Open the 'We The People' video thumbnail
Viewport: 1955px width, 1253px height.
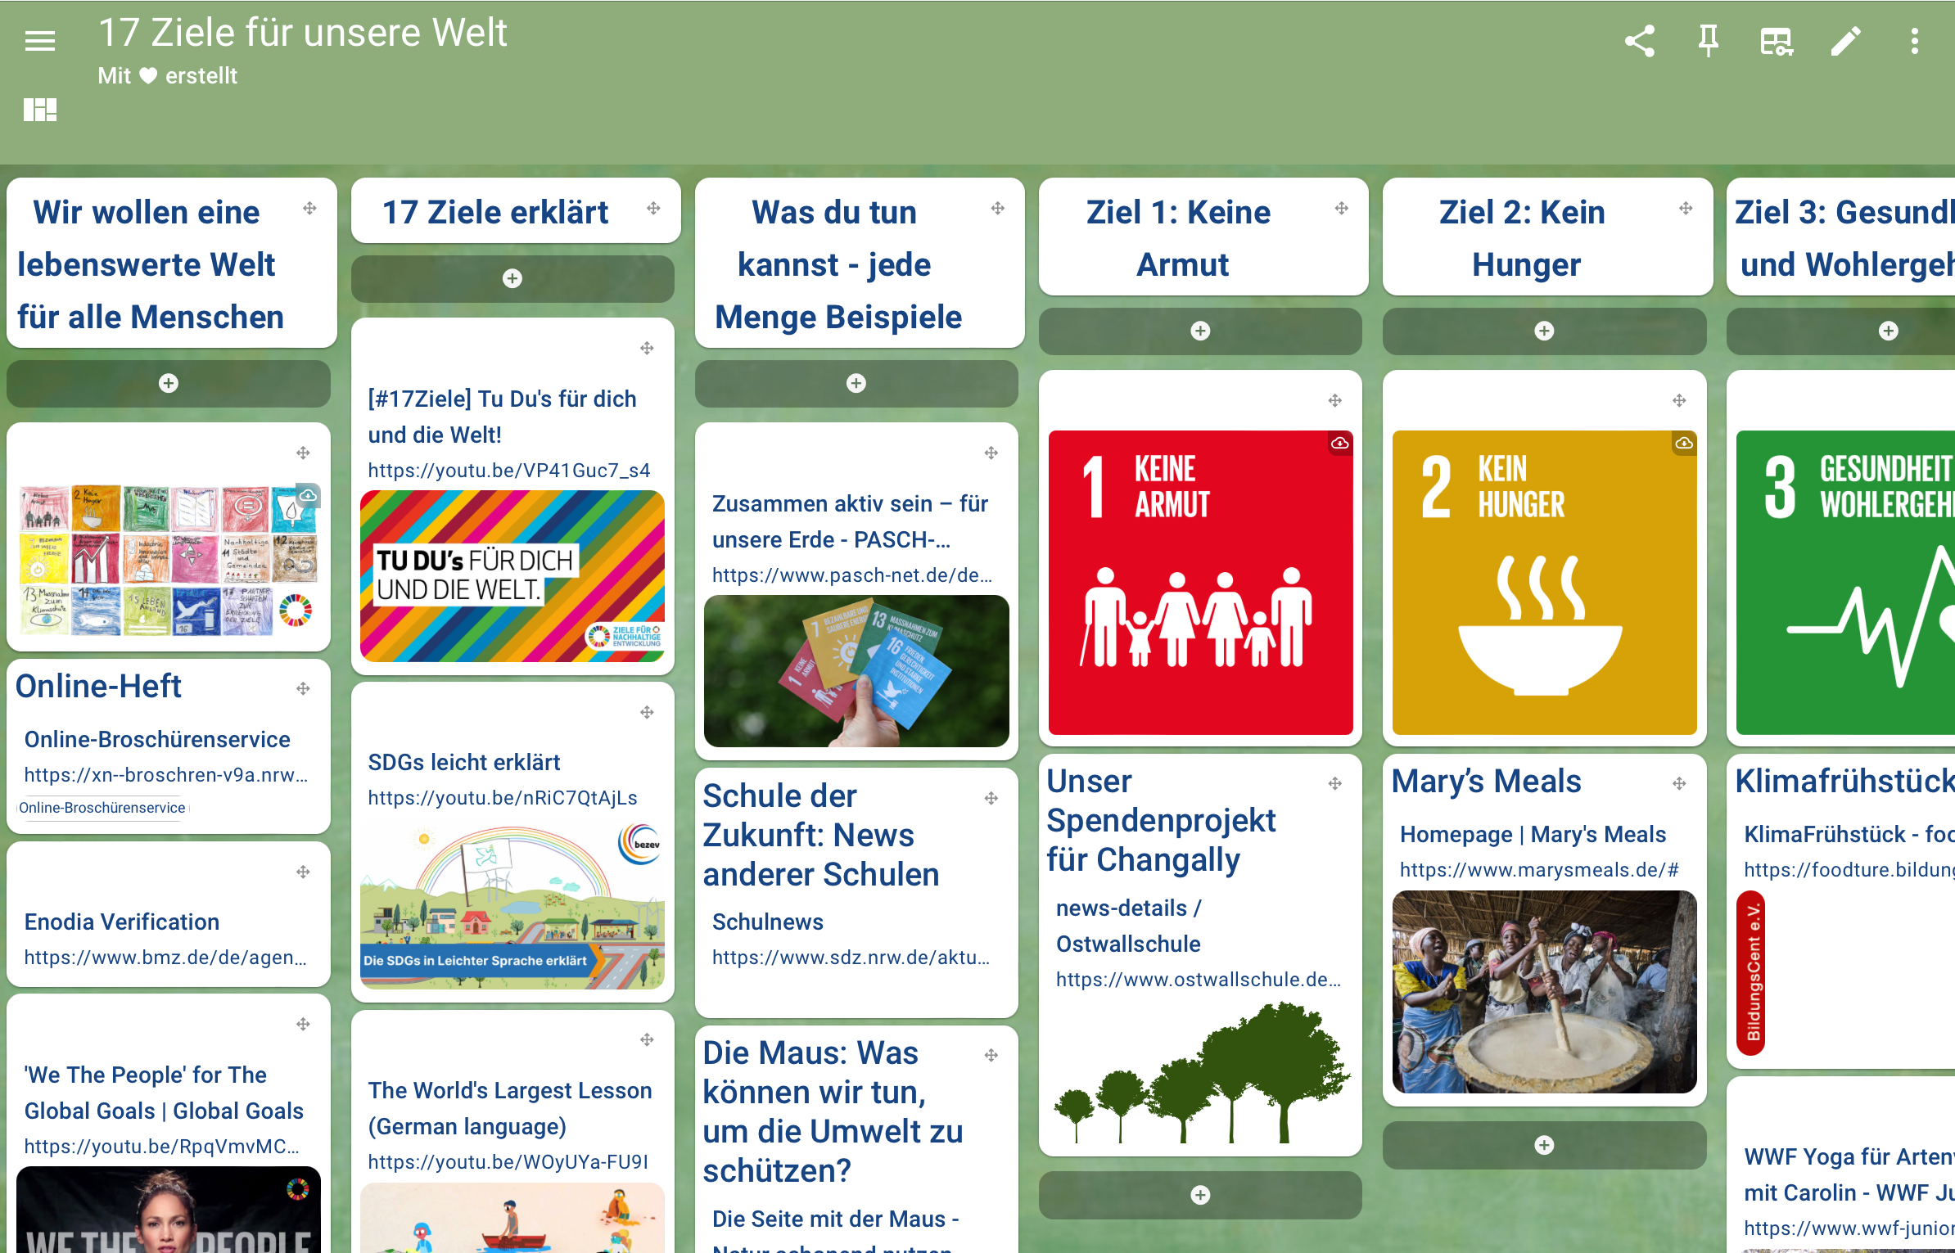click(x=169, y=1210)
